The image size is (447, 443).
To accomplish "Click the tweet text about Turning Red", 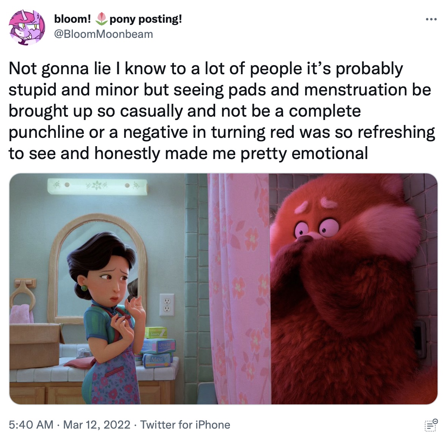I will click(222, 111).
